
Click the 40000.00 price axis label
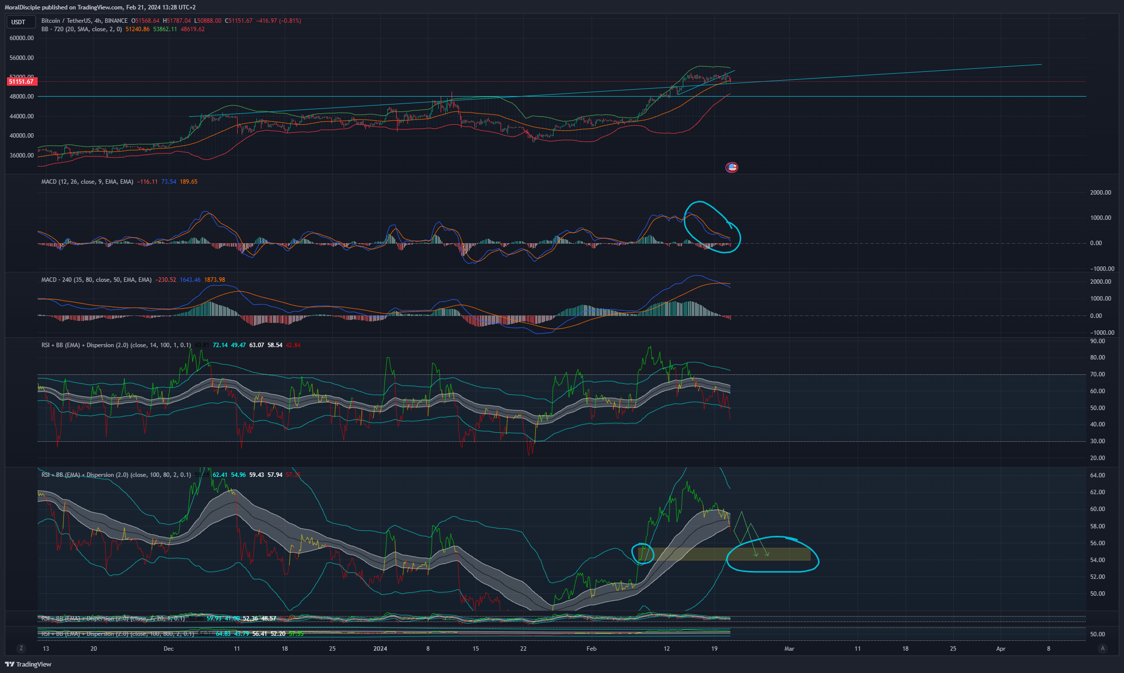22,136
